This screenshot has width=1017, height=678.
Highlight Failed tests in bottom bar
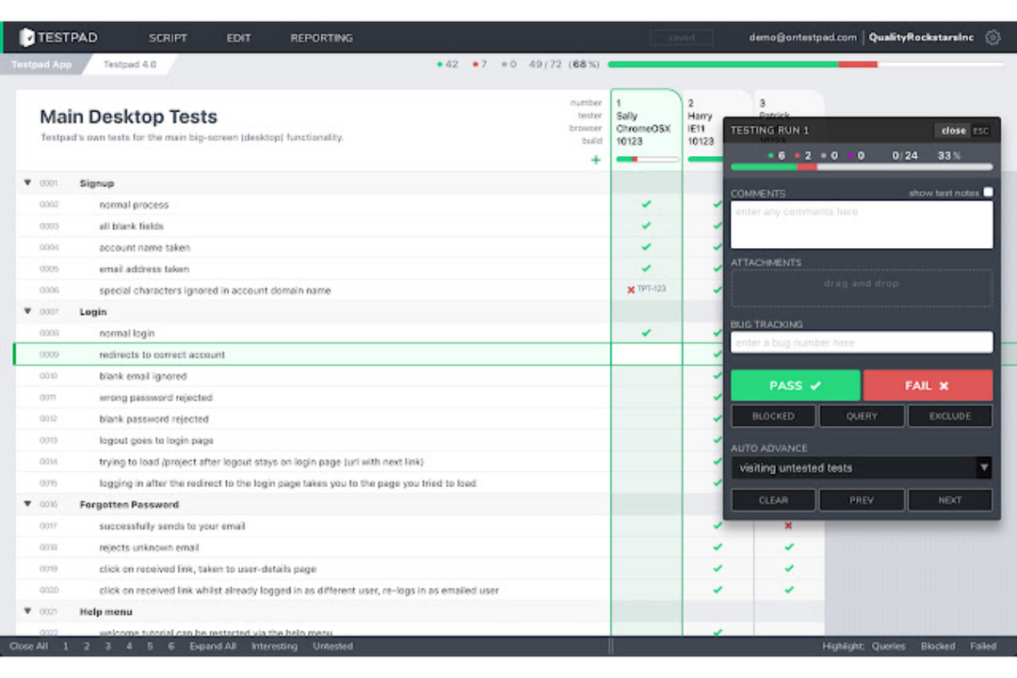pos(983,646)
